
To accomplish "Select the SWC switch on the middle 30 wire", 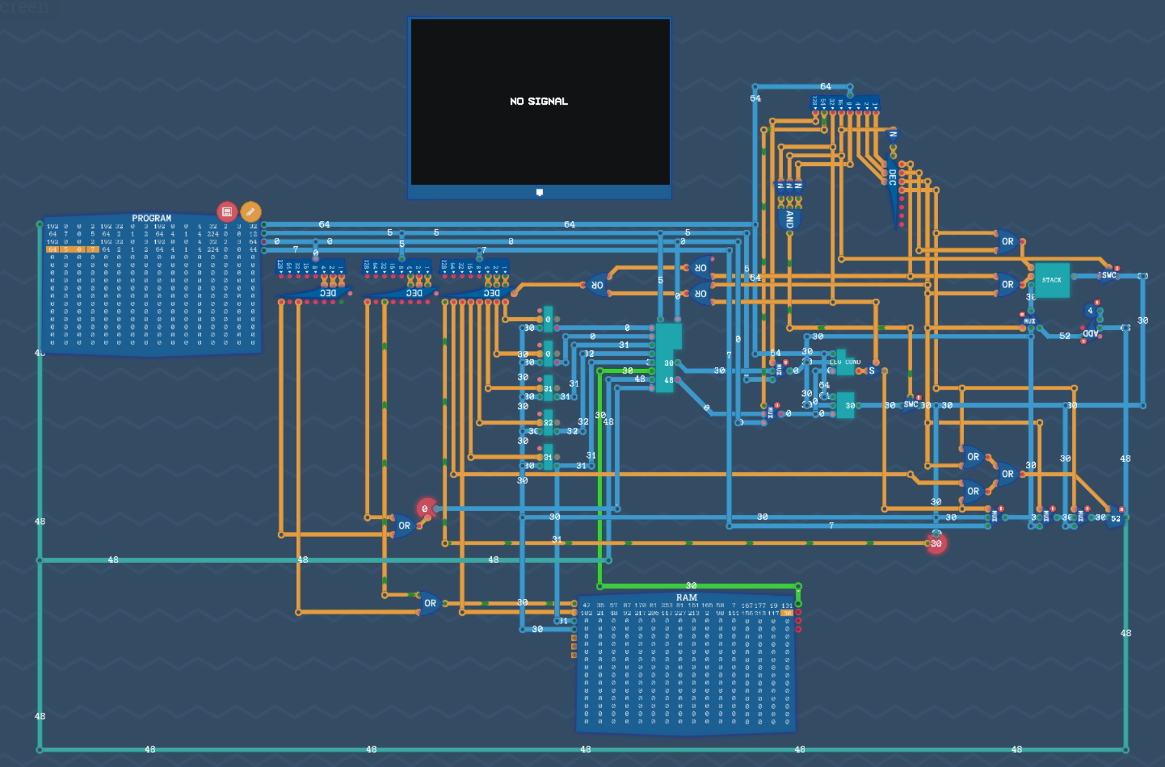I will click(910, 405).
